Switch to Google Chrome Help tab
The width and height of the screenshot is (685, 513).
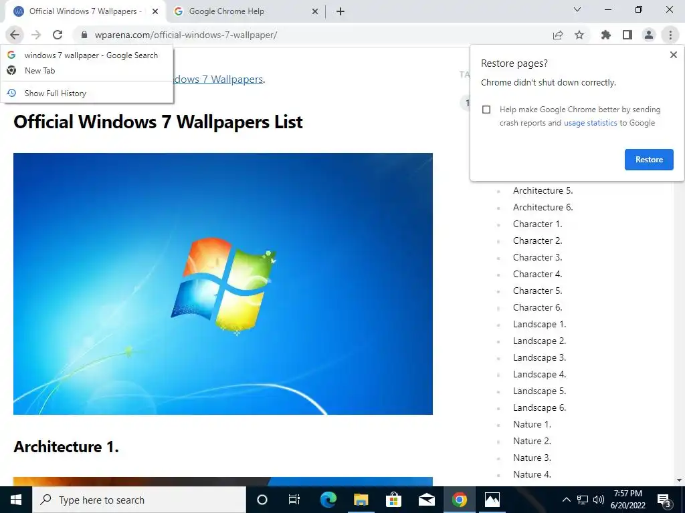(246, 11)
